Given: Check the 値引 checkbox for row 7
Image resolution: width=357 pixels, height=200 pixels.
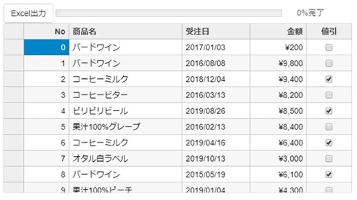Looking at the screenshot, I should point(329,159).
